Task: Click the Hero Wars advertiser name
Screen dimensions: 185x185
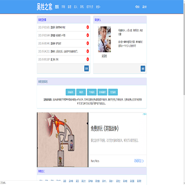Action: 95,161
